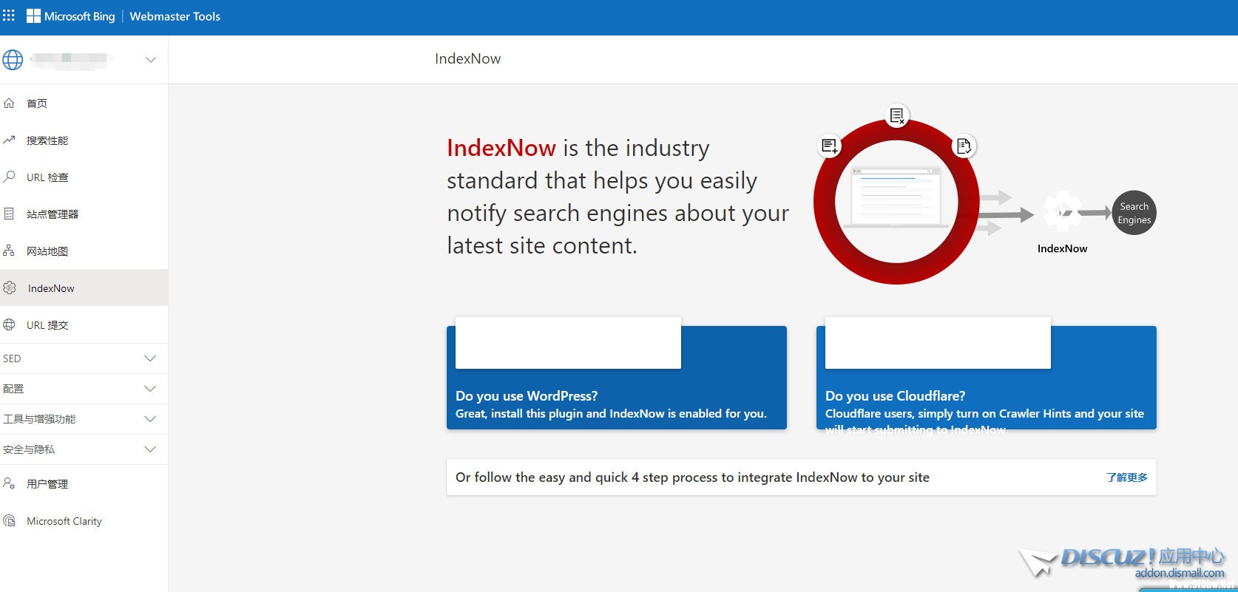Click the 用户管理 user icon
Screen dimensions: 1238x592
click(9, 483)
